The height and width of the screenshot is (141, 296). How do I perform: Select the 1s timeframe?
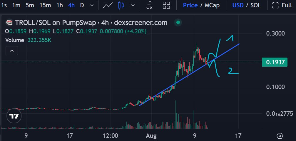coord(4,5)
